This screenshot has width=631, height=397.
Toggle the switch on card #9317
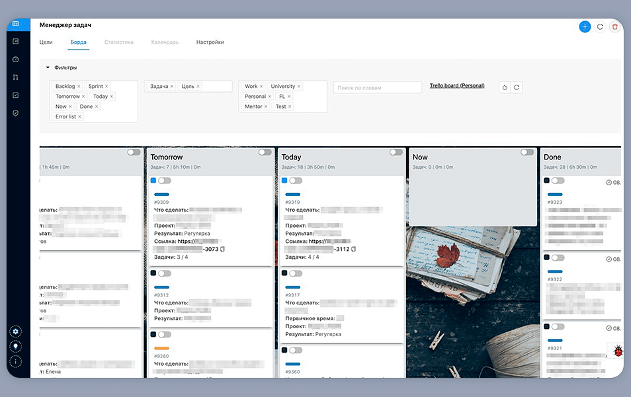pos(296,273)
